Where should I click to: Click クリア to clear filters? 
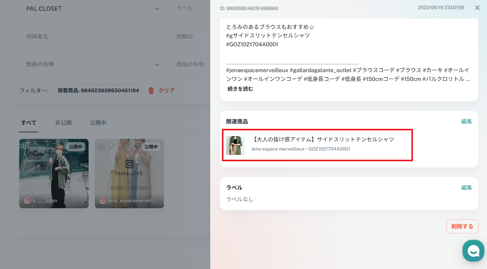pyautogui.click(x=167, y=91)
